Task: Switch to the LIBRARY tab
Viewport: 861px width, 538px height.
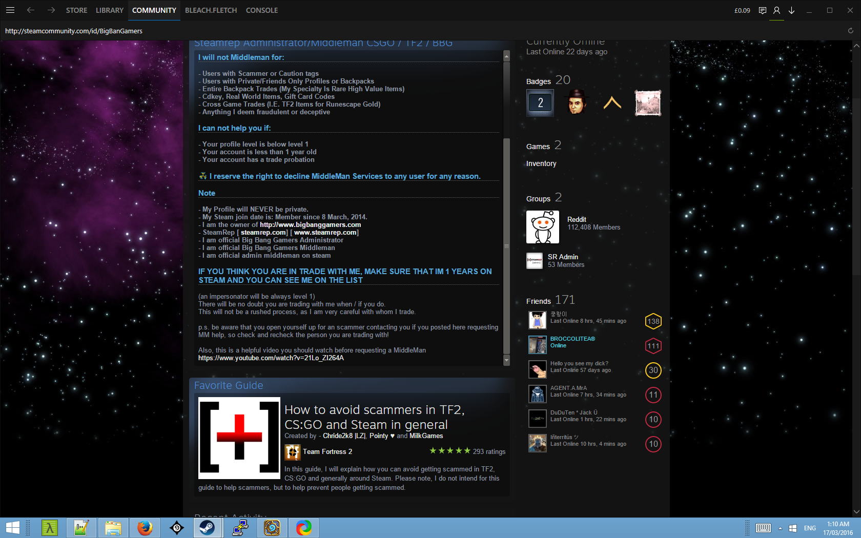Action: click(109, 10)
